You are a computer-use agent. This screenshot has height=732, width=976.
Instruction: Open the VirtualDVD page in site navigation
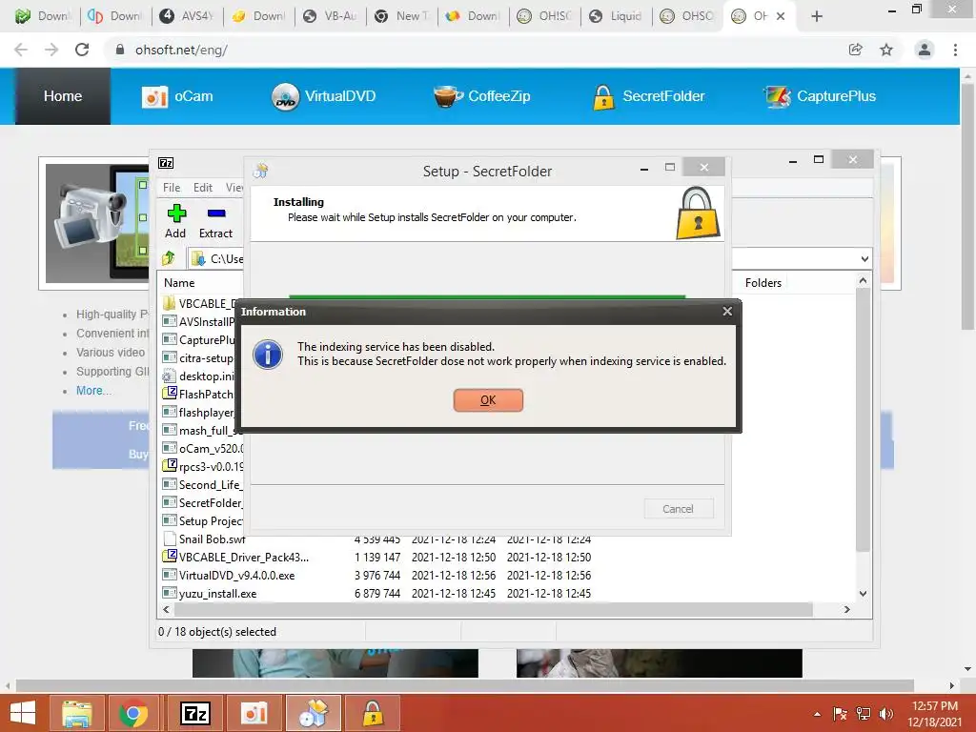pyautogui.click(x=324, y=96)
